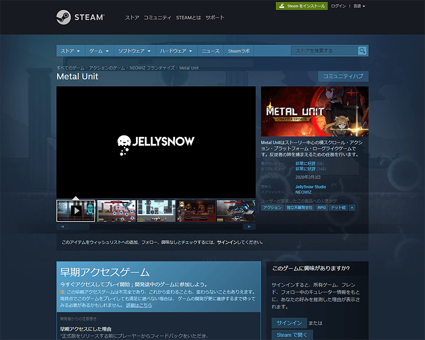Click the + icon to see more tags
425x340 pixels.
352,207
